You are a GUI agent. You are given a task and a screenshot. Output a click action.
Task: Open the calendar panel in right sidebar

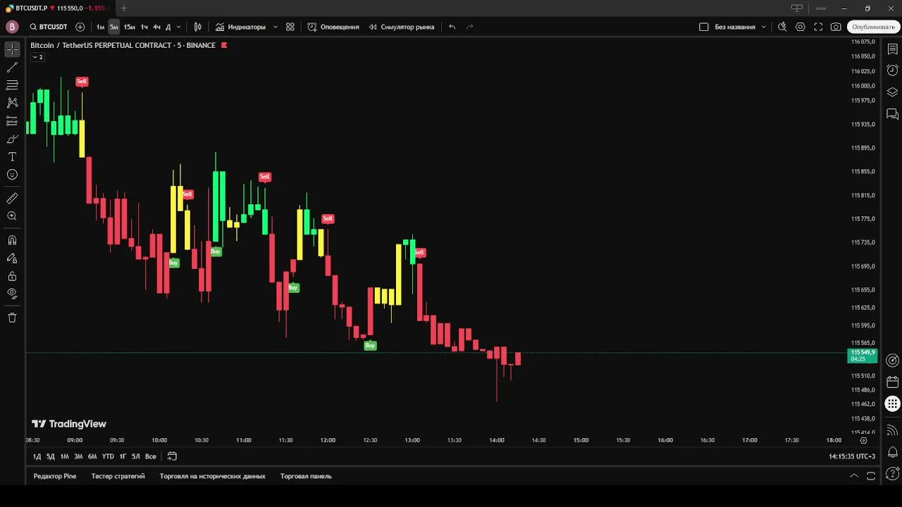892,382
